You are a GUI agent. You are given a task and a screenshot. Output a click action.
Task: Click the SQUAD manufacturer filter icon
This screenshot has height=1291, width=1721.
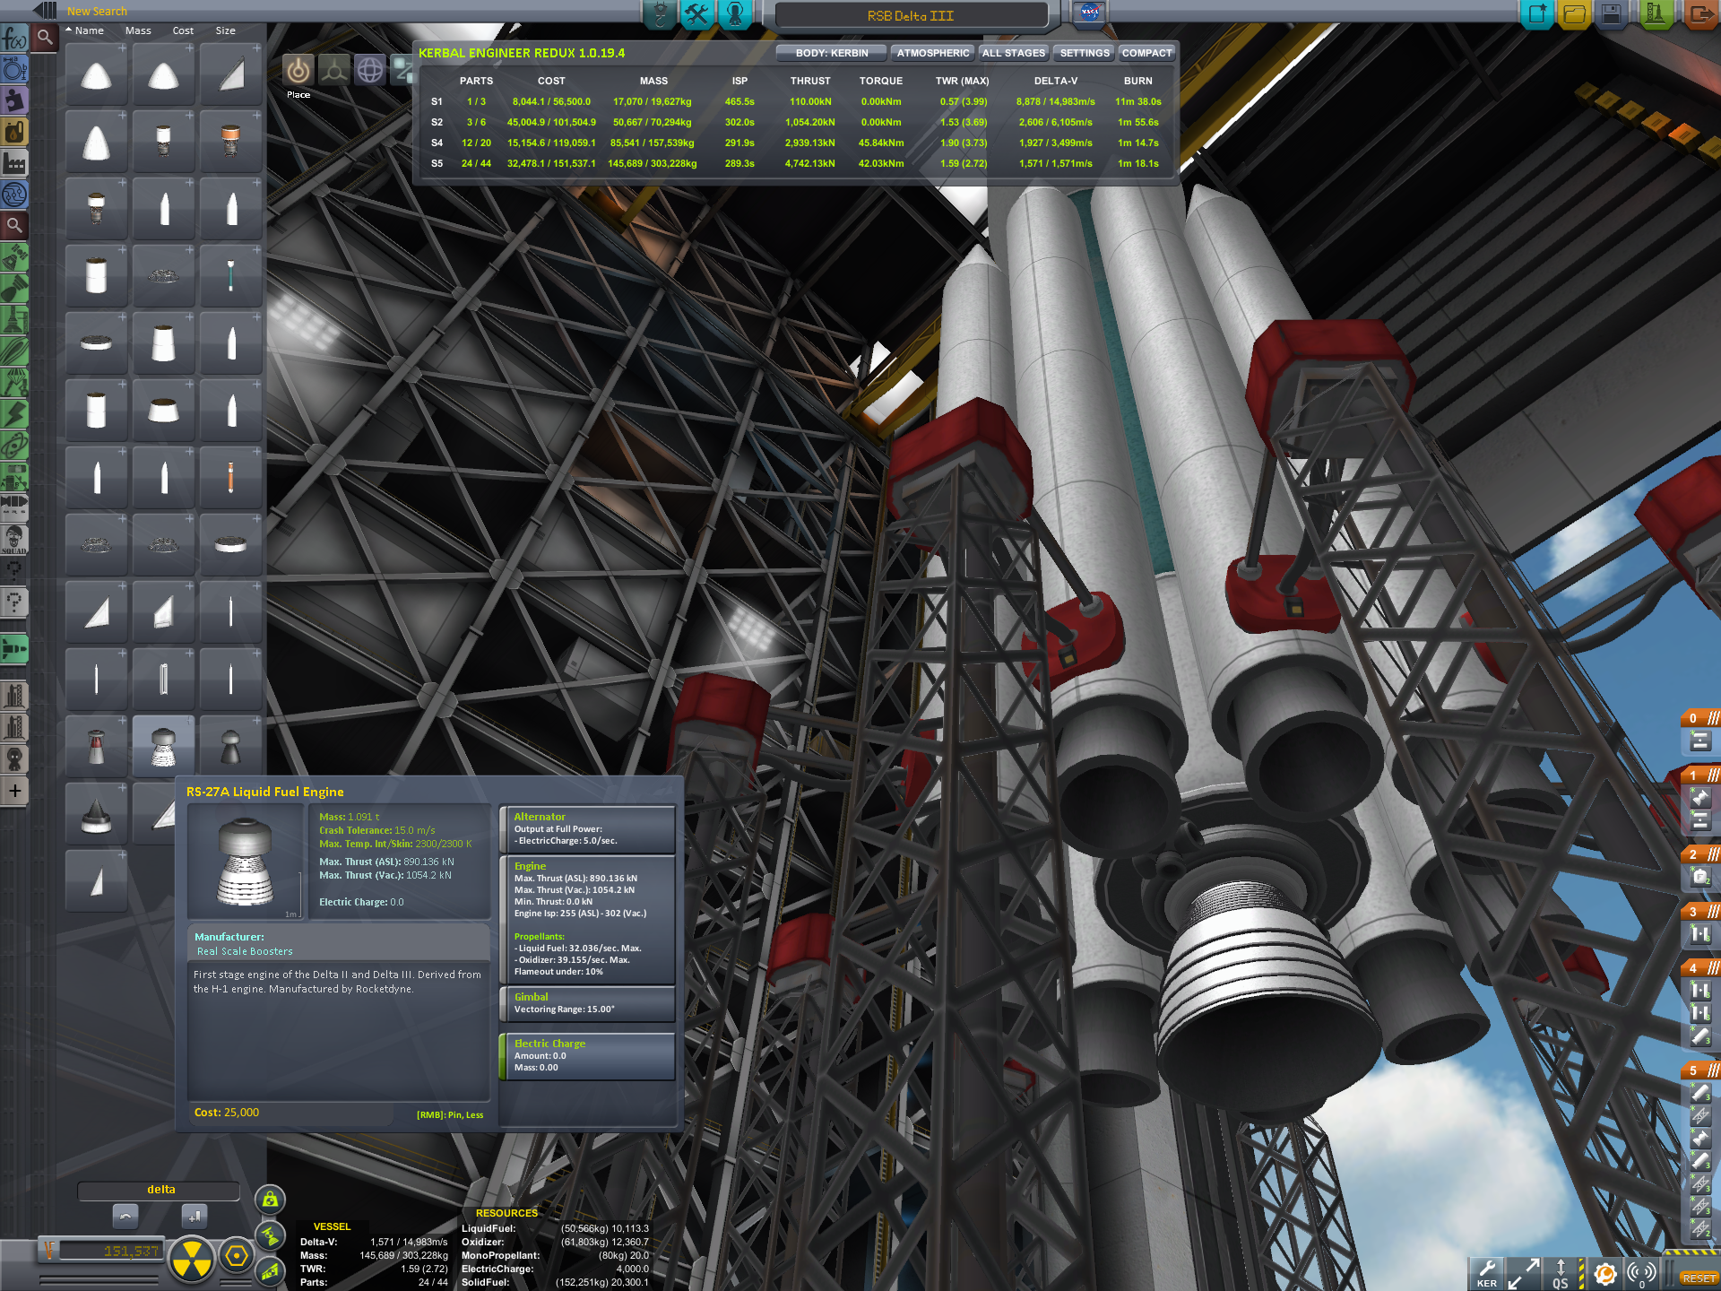coord(14,540)
